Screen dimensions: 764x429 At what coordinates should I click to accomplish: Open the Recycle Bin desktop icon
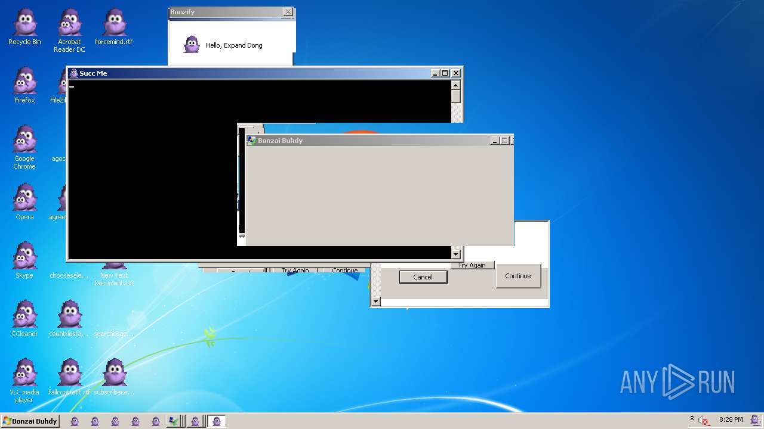point(24,27)
